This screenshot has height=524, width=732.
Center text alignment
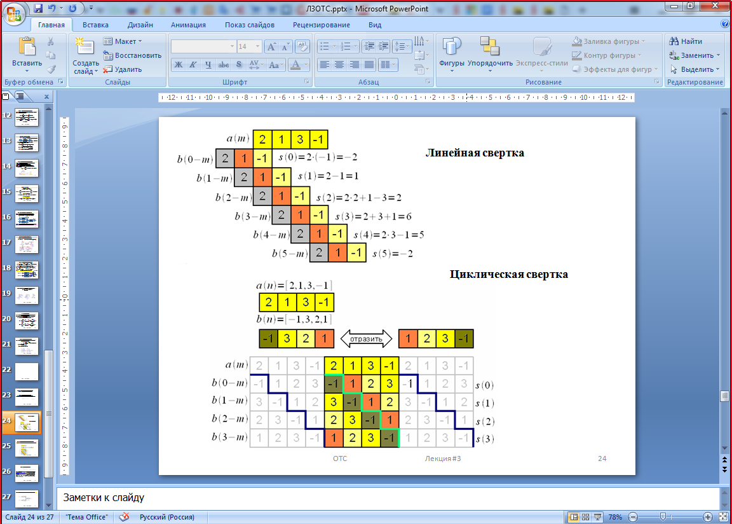[339, 65]
